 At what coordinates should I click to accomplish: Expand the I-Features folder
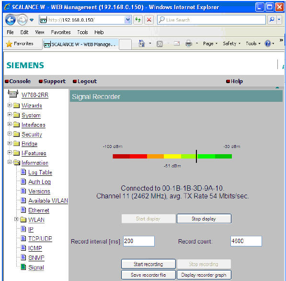pyautogui.click(x=10, y=152)
